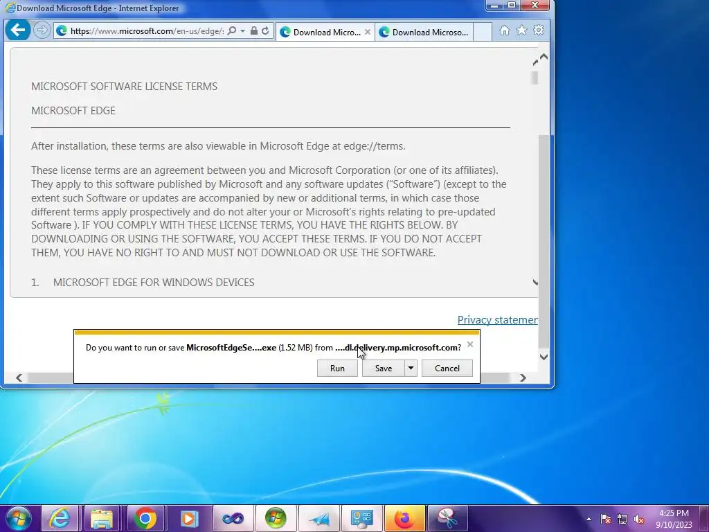Viewport: 709px width, 532px height.
Task: View security report via lock icon
Action: (x=253, y=30)
